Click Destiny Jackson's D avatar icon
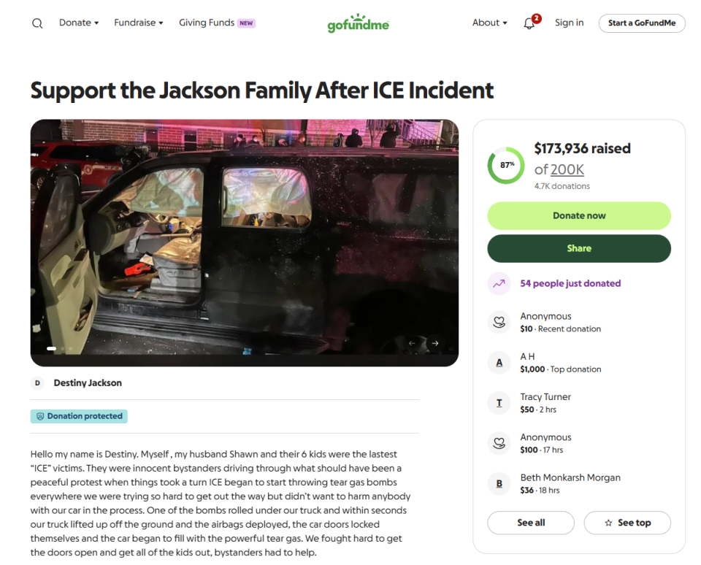 click(x=37, y=383)
